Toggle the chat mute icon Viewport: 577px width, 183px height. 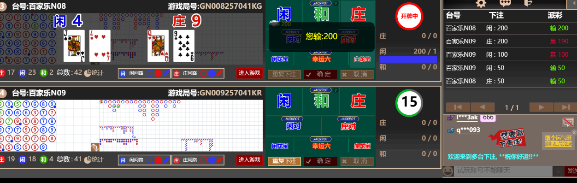(x=568, y=122)
